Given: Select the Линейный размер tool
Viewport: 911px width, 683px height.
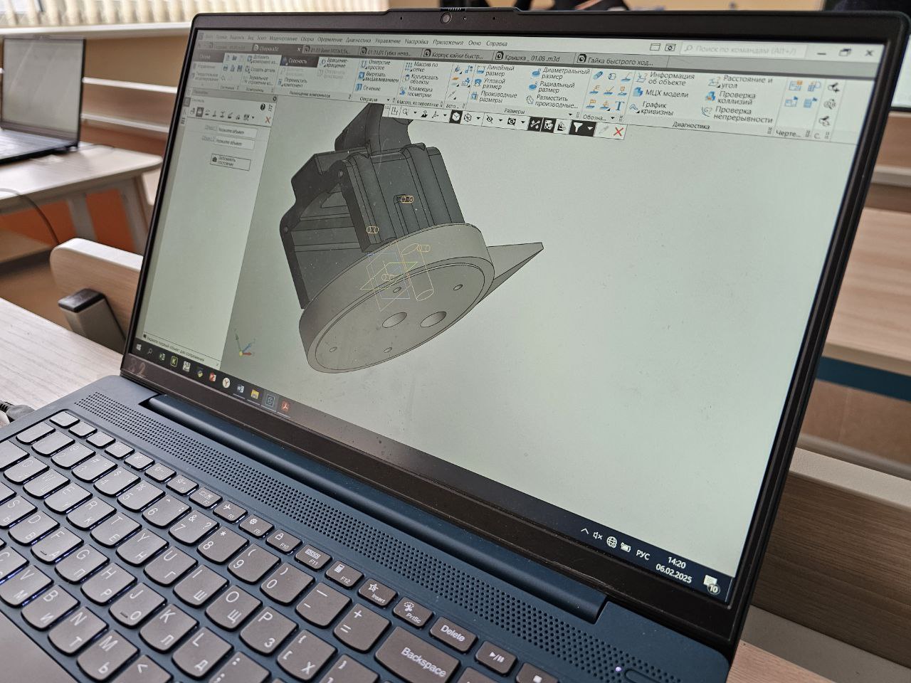Looking at the screenshot, I should (495, 71).
